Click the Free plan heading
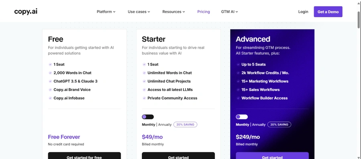 point(55,39)
